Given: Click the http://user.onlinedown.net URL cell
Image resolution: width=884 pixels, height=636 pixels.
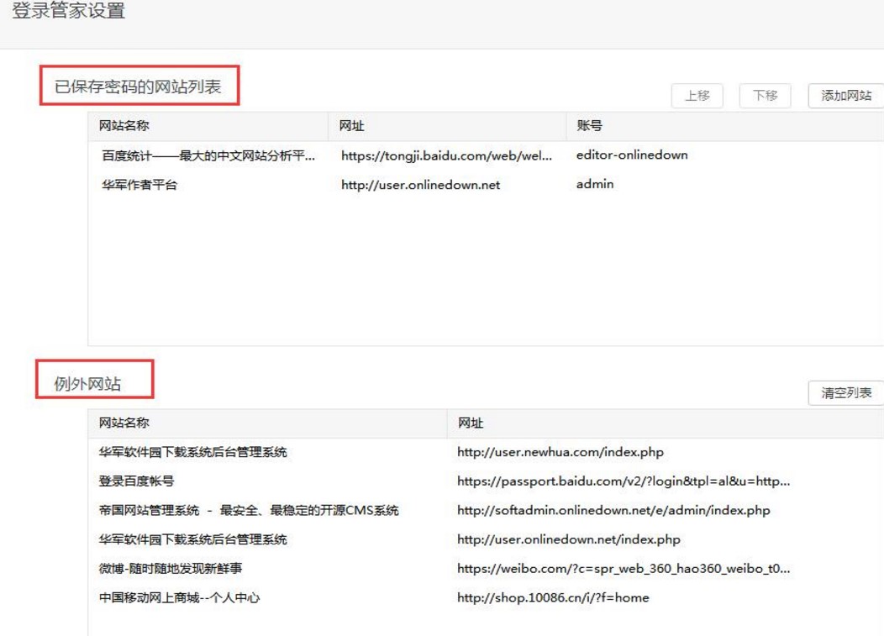Looking at the screenshot, I should (421, 185).
